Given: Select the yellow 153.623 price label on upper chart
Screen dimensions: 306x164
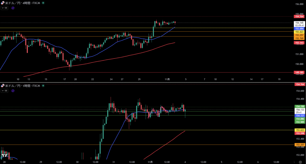Looking at the screenshot, I should [300, 32].
